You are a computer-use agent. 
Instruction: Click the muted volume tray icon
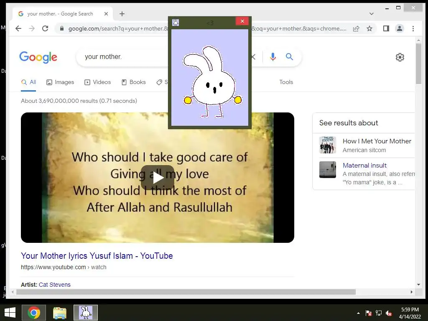pyautogui.click(x=389, y=313)
